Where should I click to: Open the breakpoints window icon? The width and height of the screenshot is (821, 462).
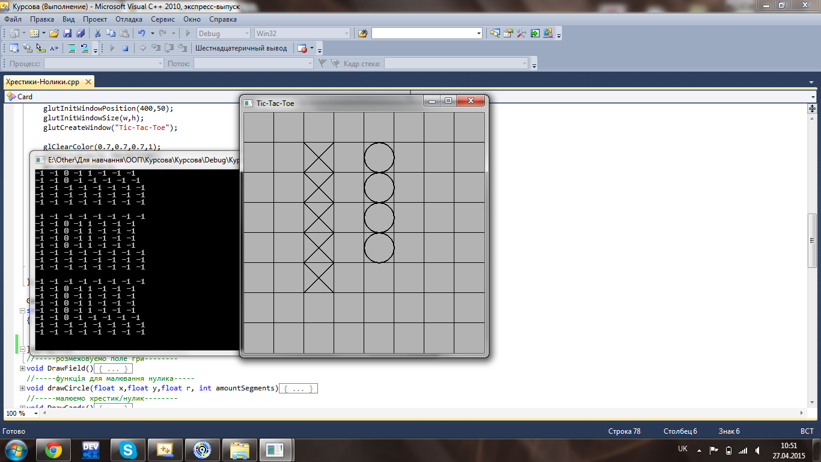click(x=302, y=48)
